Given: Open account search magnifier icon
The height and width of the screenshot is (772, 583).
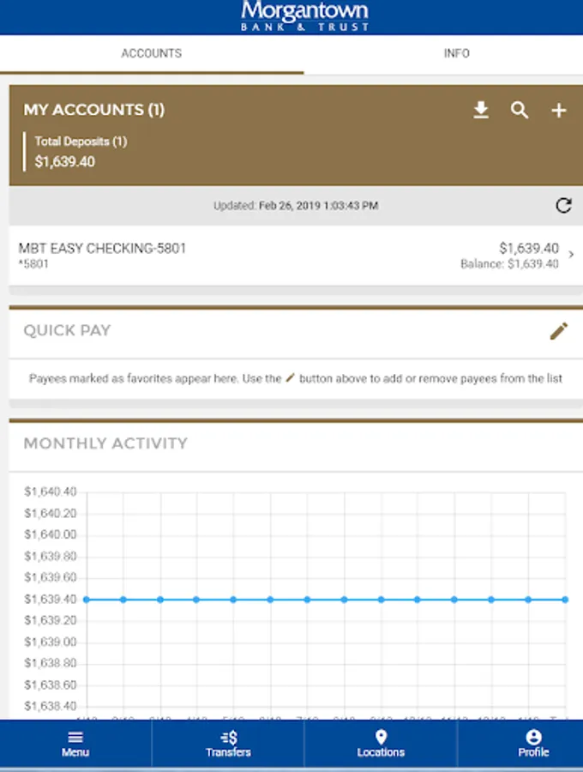Looking at the screenshot, I should [520, 110].
